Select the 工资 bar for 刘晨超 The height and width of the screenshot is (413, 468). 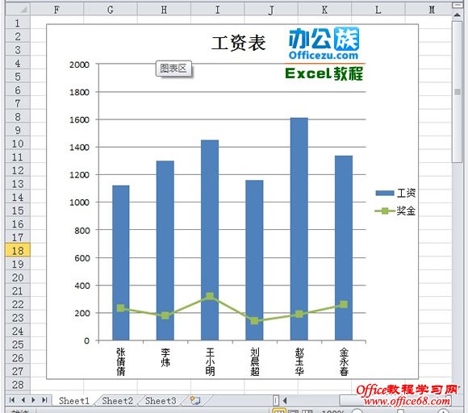(x=254, y=260)
